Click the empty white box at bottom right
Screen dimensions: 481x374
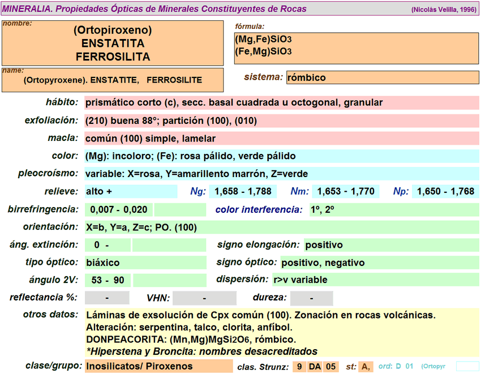(x=467, y=366)
